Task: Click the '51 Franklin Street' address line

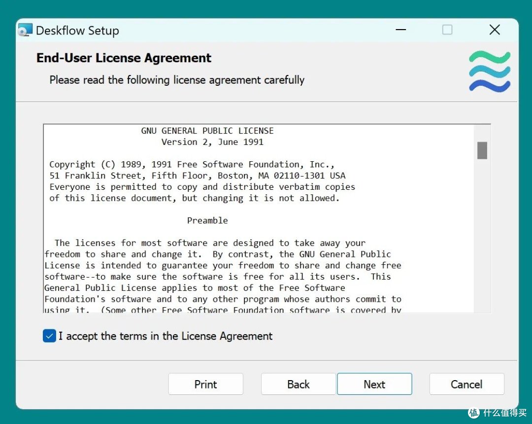Action: point(198,176)
